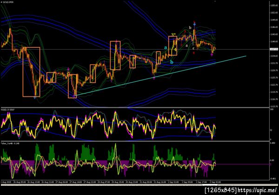Select the white "c" wave label
This screenshot has width=279, height=195.
[193, 48]
